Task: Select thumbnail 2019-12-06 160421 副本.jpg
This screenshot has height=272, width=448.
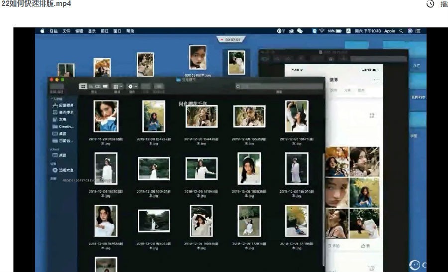Action: click(154, 168)
